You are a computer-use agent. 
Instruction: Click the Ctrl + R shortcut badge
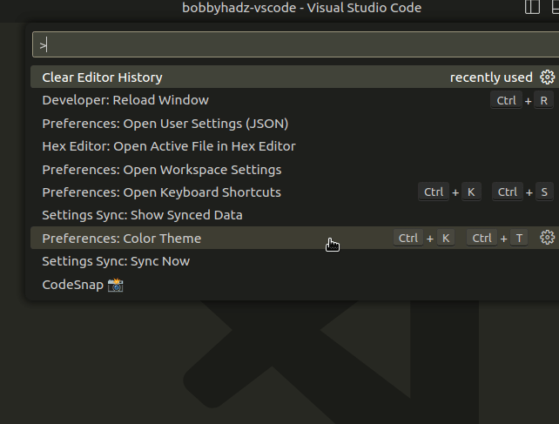[x=522, y=101]
